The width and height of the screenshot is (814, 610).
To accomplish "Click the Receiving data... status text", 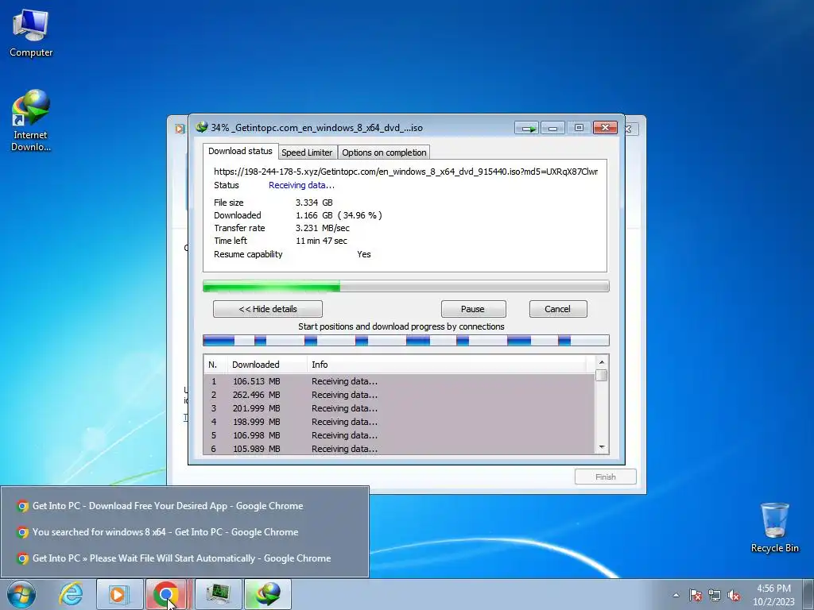I will pos(301,185).
